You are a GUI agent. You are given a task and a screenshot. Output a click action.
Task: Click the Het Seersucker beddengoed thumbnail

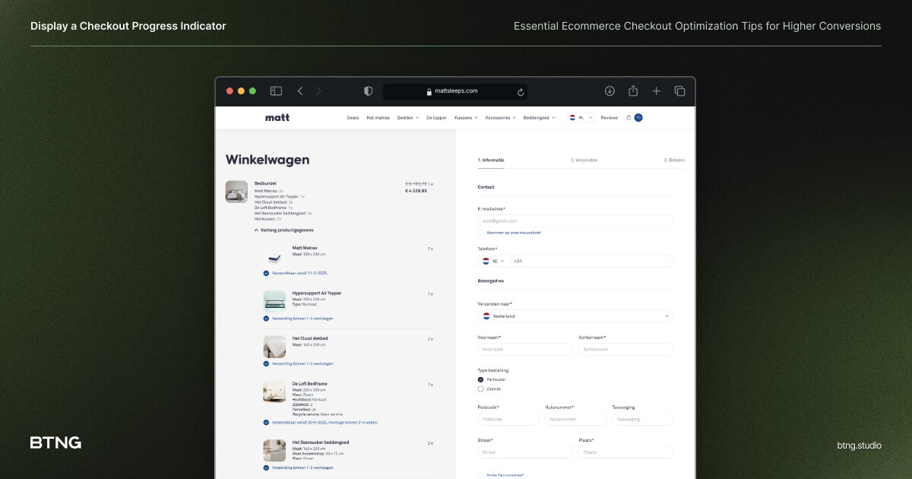point(274,451)
